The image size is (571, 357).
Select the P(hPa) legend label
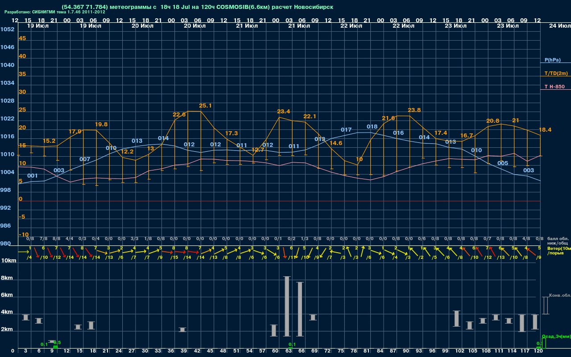(x=552, y=60)
